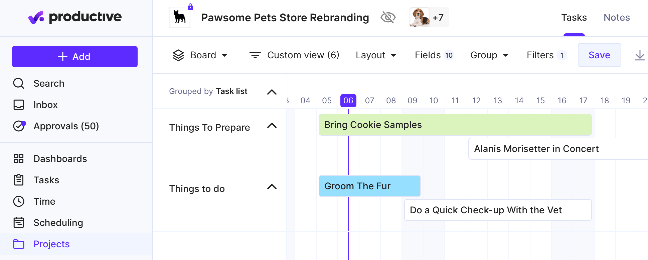Click the export download icon

(x=640, y=55)
